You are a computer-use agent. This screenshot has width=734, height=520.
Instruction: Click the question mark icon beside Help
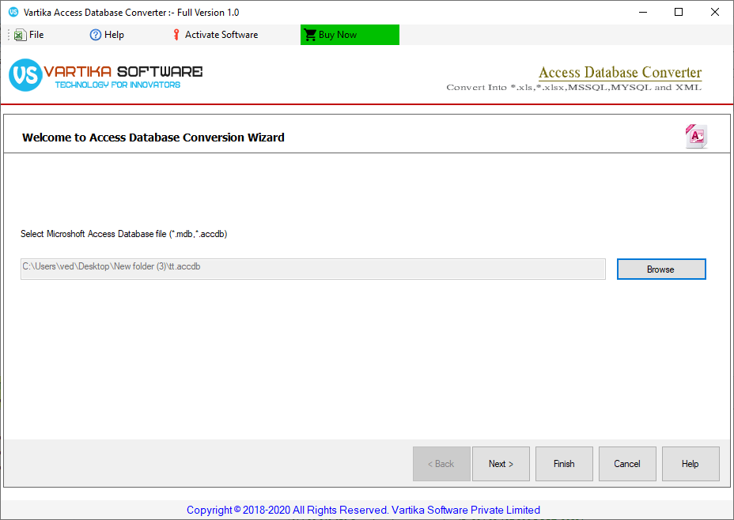pos(96,35)
